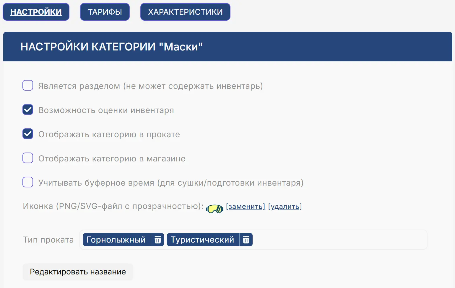Click the goggles category icon preview
This screenshot has width=455, height=288.
(x=214, y=208)
